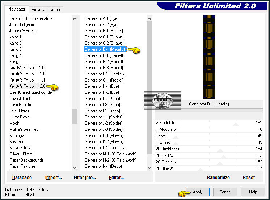Select Generator M-2 (3DPatchwork) filter
The image size is (270, 200).
pyautogui.click(x=110, y=160)
